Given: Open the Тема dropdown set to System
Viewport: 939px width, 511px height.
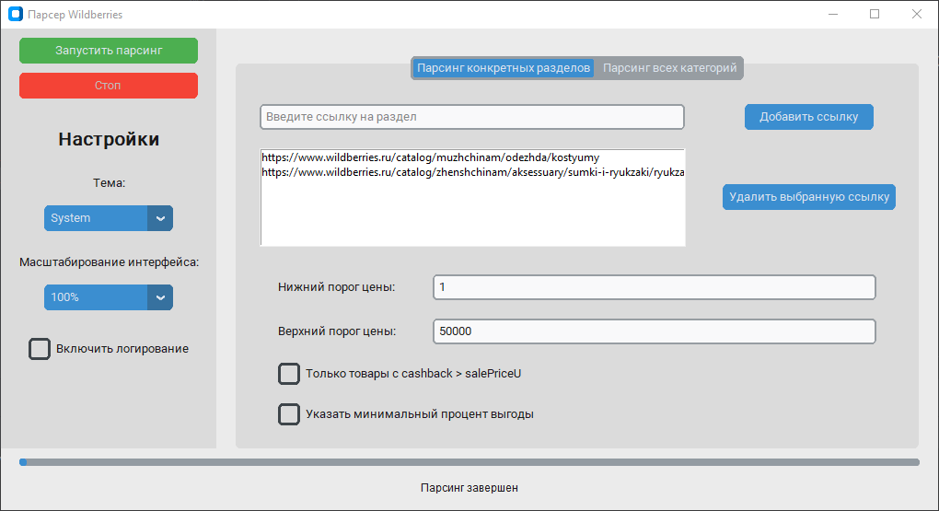Looking at the screenshot, I should (x=108, y=218).
